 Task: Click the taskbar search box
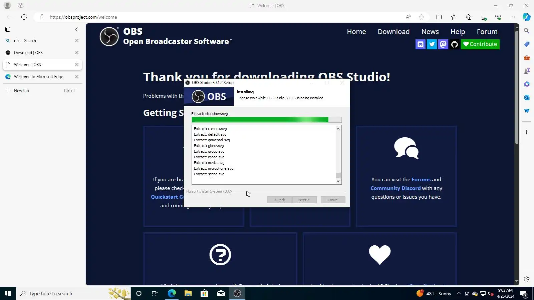tap(73, 293)
